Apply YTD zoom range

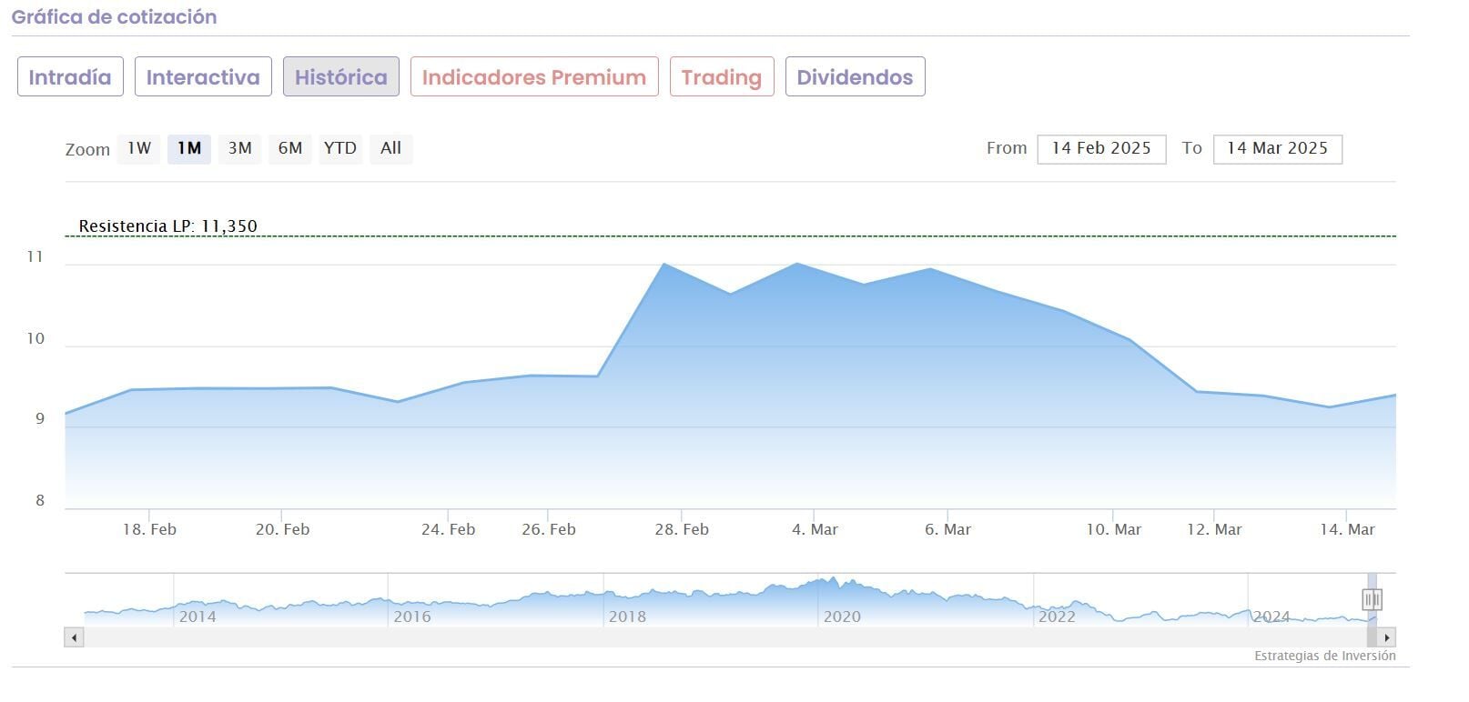(340, 148)
